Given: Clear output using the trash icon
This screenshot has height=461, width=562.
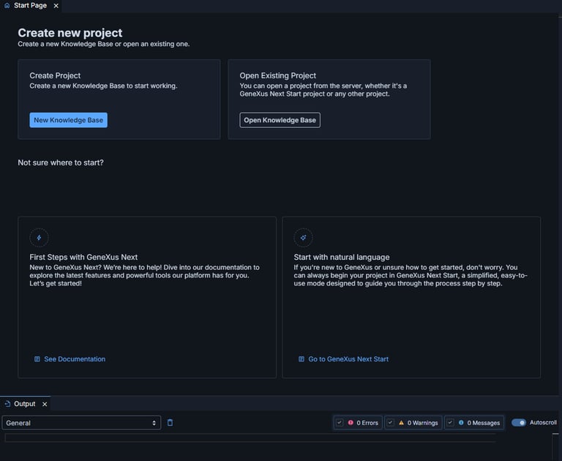Looking at the screenshot, I should pos(171,423).
